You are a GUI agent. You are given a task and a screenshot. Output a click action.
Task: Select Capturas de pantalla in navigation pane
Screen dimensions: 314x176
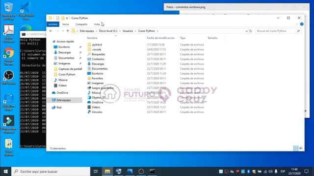(70, 69)
